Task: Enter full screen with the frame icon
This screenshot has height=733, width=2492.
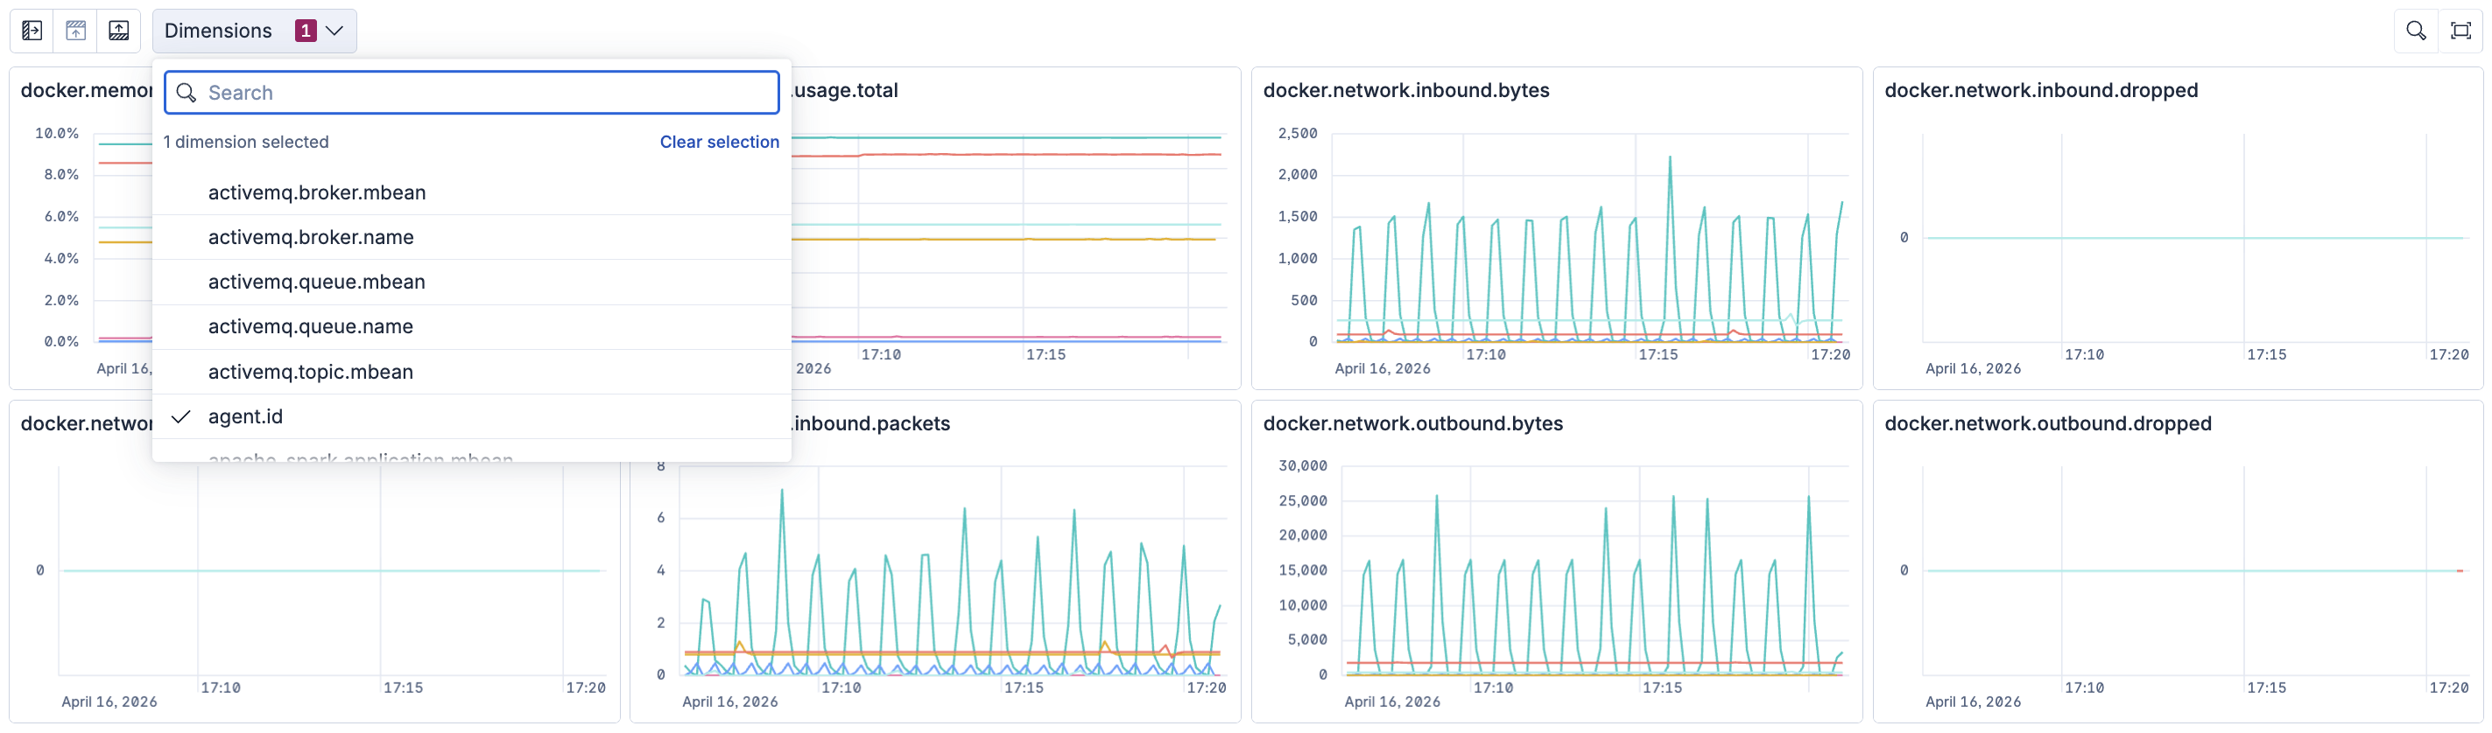Action: pyautogui.click(x=2460, y=31)
